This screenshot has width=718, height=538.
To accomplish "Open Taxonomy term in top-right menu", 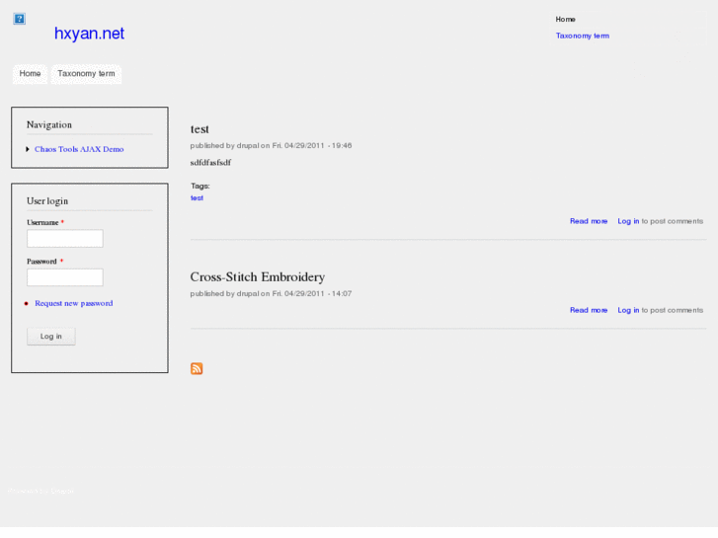I will (583, 36).
